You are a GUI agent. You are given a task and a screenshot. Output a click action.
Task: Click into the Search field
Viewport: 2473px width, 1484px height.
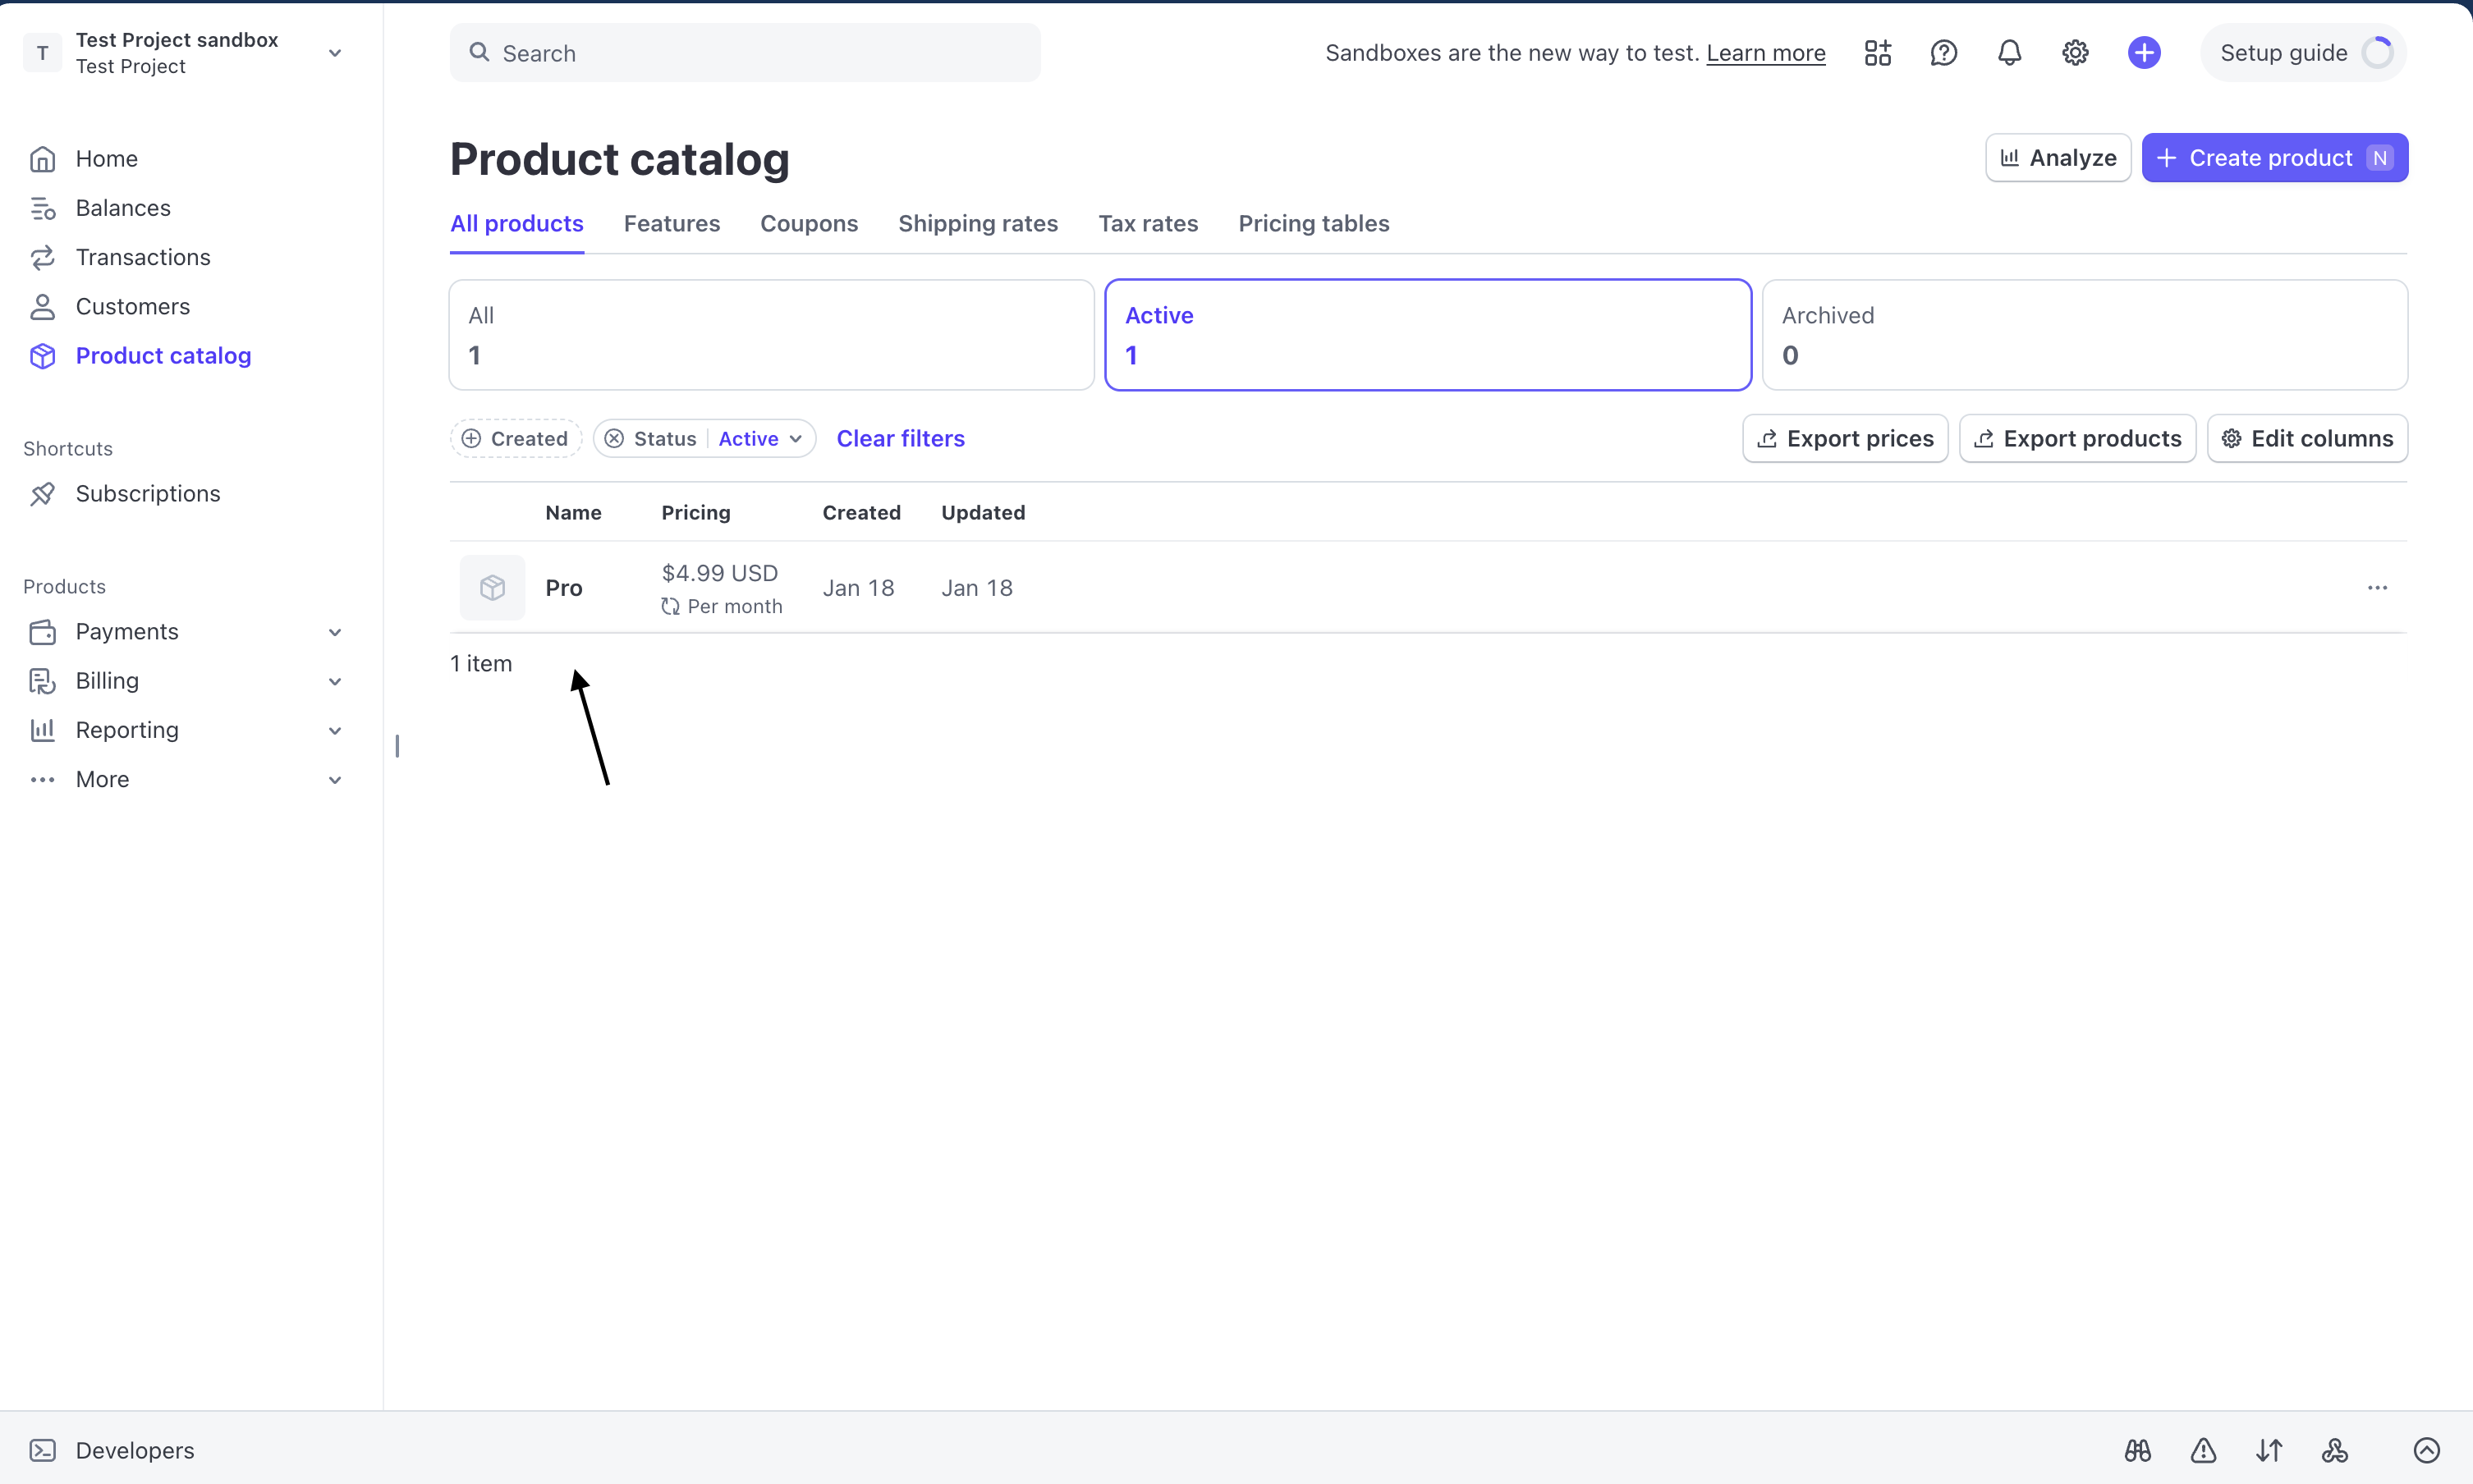pyautogui.click(x=745, y=53)
